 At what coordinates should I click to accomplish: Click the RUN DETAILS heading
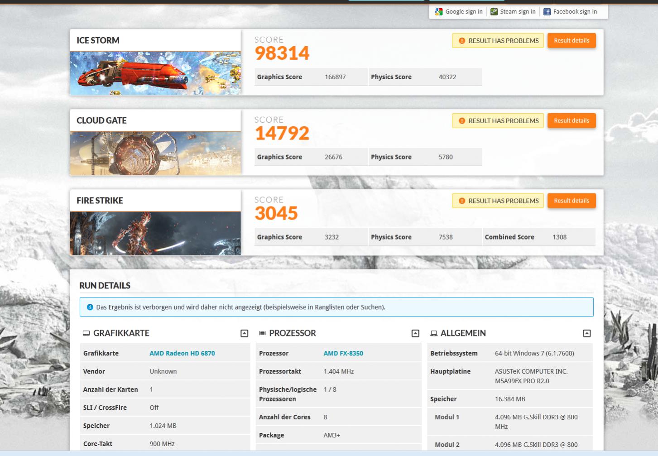[x=105, y=286]
